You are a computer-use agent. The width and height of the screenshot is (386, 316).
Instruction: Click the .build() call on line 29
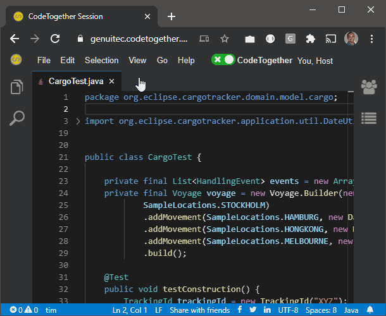click(x=165, y=253)
